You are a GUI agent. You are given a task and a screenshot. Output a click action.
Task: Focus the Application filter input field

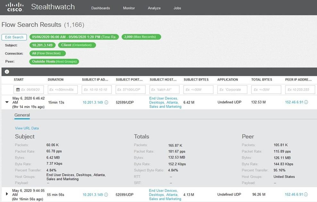tap(232, 90)
